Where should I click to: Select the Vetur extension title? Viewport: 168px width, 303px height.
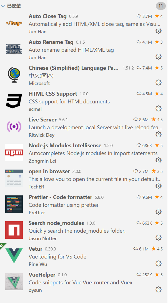tap(36, 249)
